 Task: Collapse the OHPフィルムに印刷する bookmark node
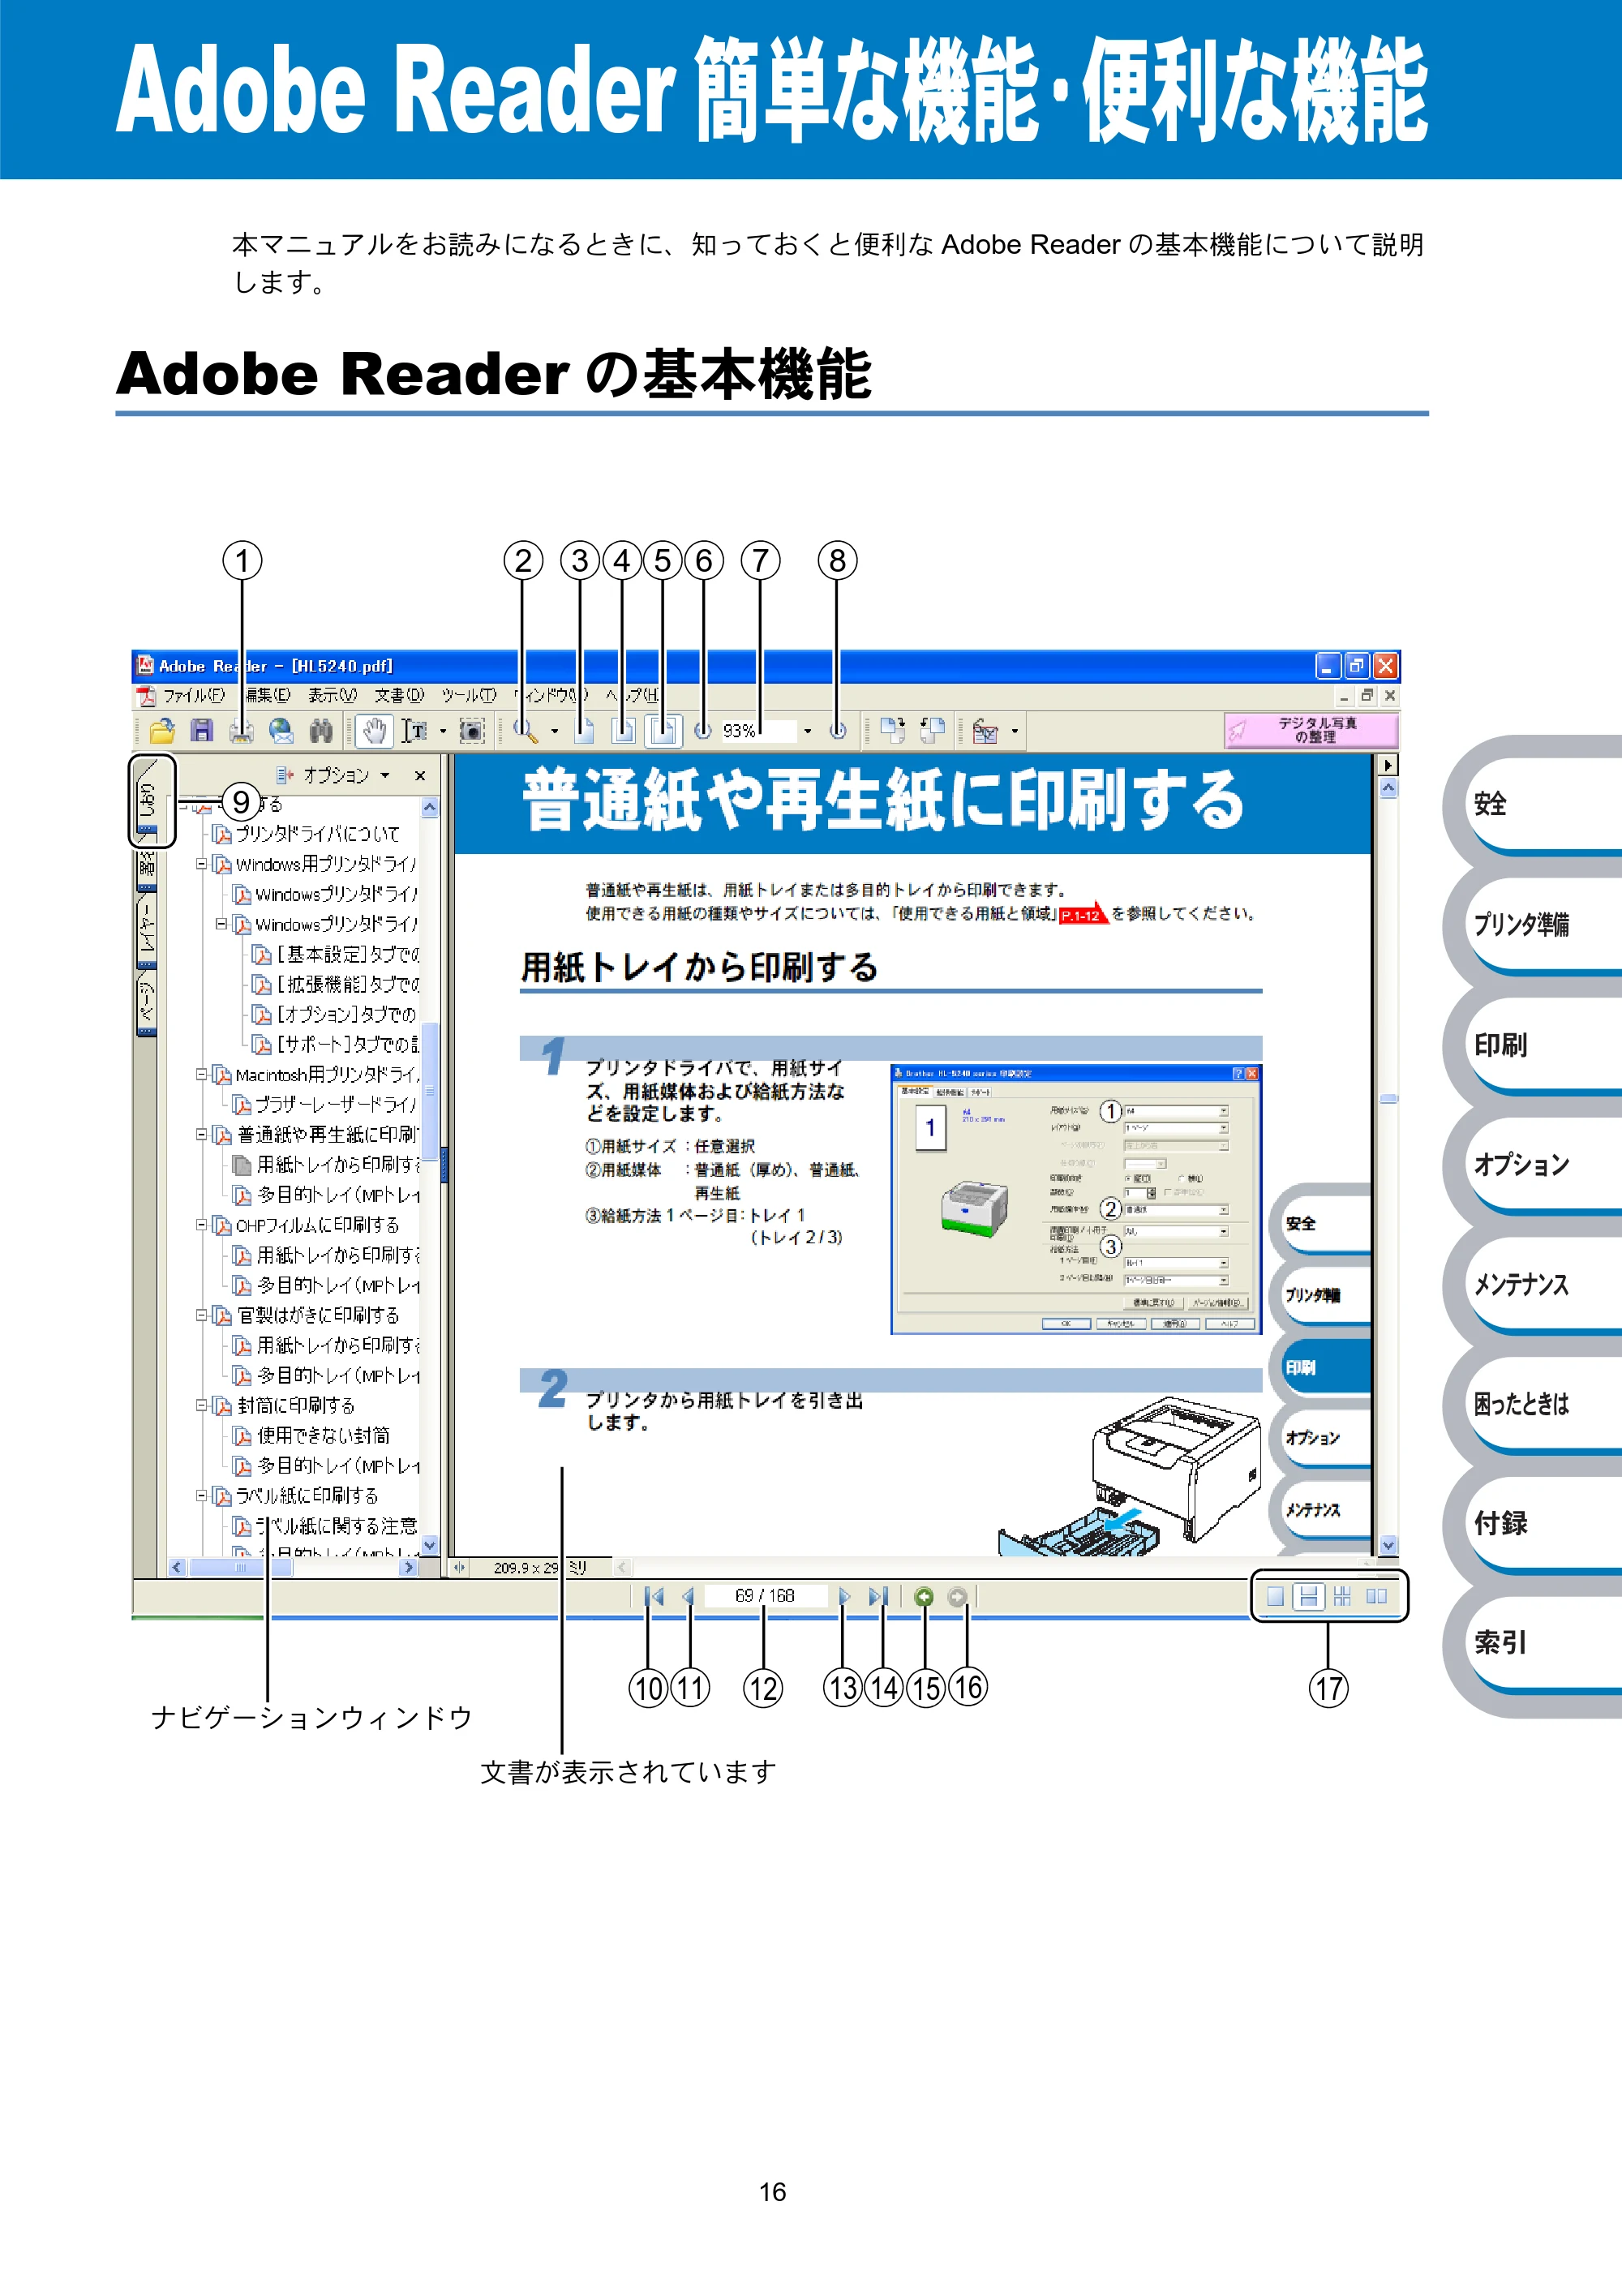click(202, 1224)
